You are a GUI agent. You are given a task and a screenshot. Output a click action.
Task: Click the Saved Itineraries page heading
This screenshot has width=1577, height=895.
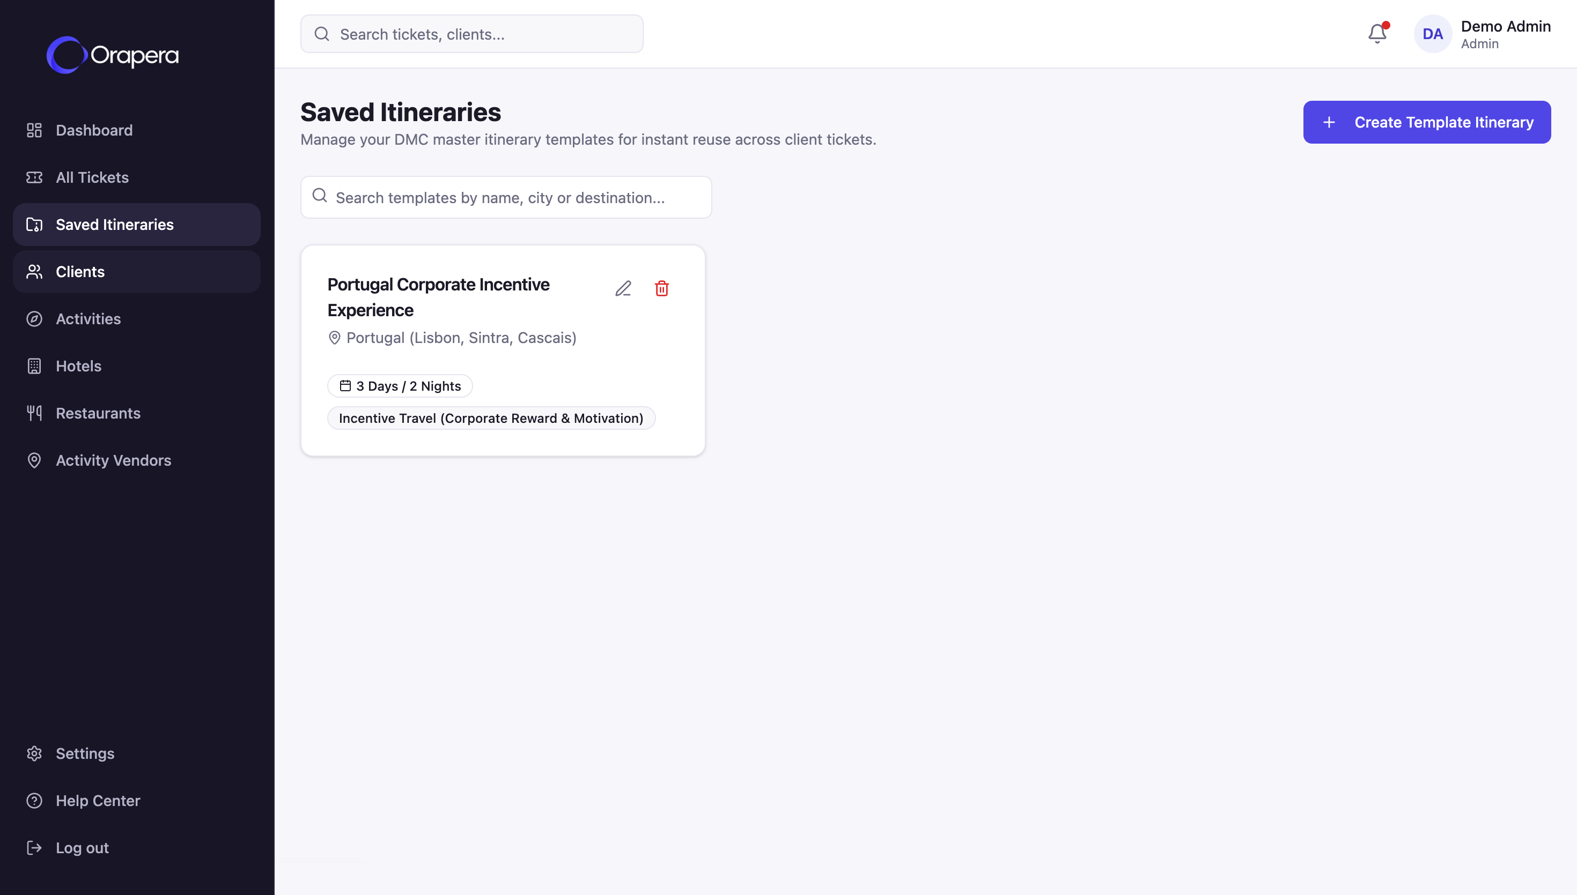(400, 113)
